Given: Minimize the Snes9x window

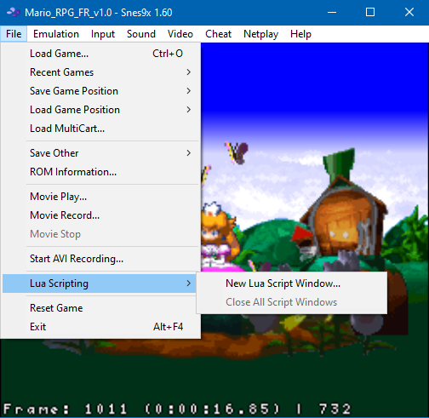Looking at the screenshot, I should (x=332, y=13).
